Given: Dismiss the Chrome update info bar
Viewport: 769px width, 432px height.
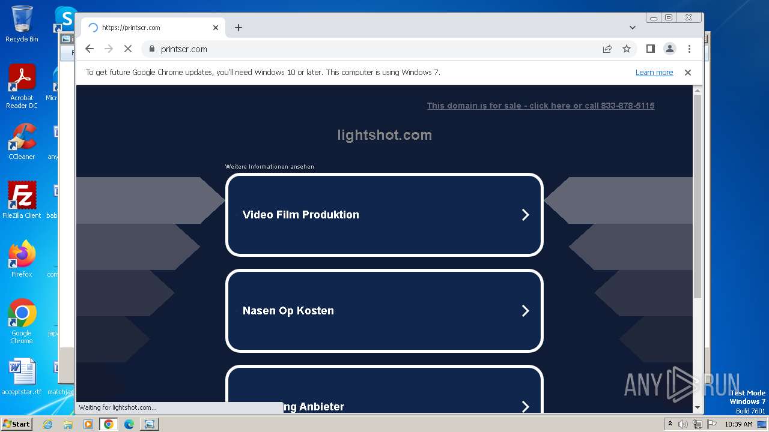Looking at the screenshot, I should 688,73.
